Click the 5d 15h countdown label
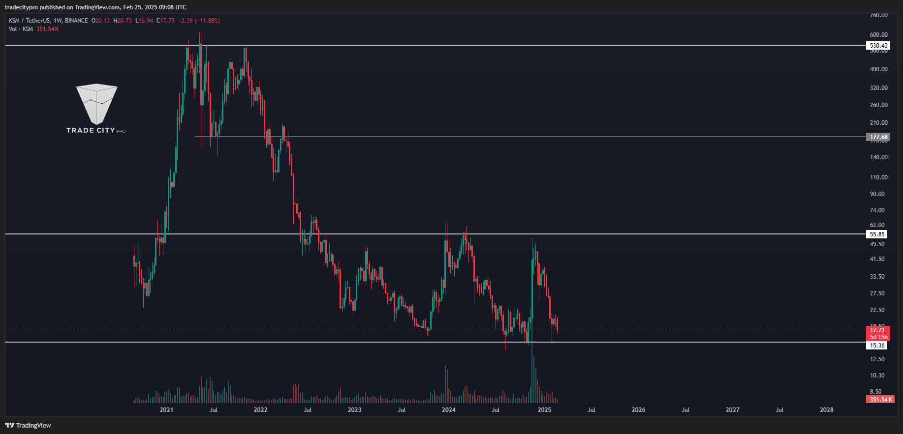 pos(878,337)
